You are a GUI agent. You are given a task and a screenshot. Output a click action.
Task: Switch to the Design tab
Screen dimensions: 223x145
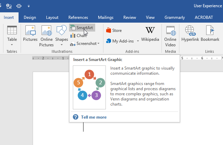pyautogui.click(x=30, y=17)
